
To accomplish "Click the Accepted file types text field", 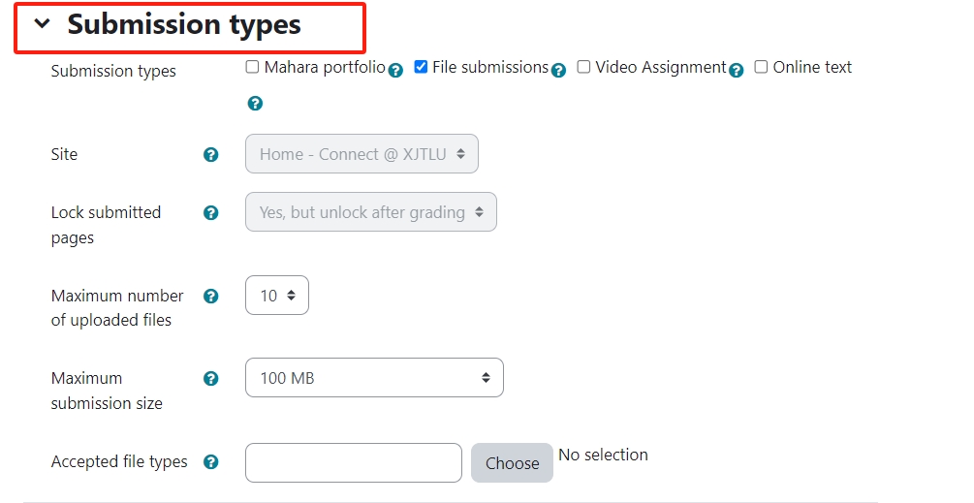I will click(354, 462).
